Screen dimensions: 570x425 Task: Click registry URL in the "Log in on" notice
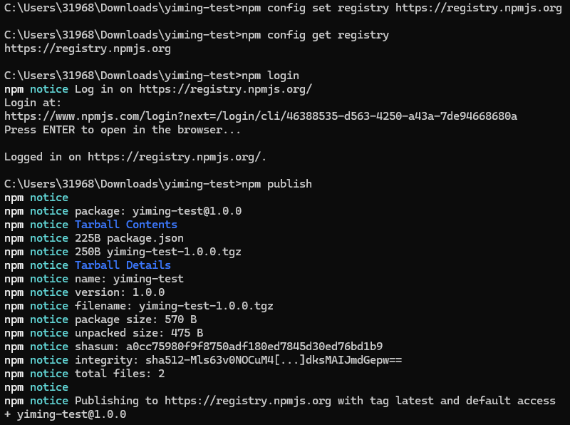coord(225,89)
